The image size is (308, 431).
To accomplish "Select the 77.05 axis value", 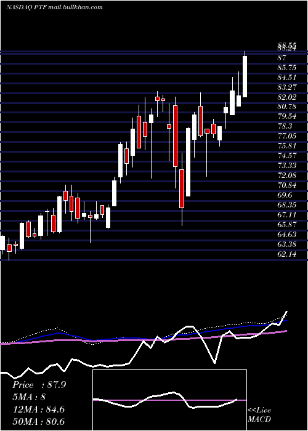I will [287, 136].
